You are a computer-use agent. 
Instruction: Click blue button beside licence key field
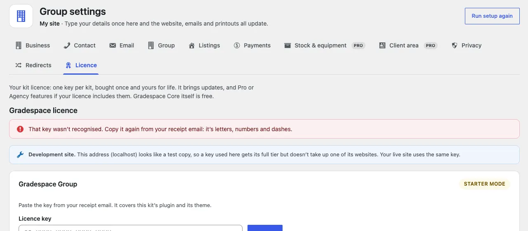tap(265, 228)
